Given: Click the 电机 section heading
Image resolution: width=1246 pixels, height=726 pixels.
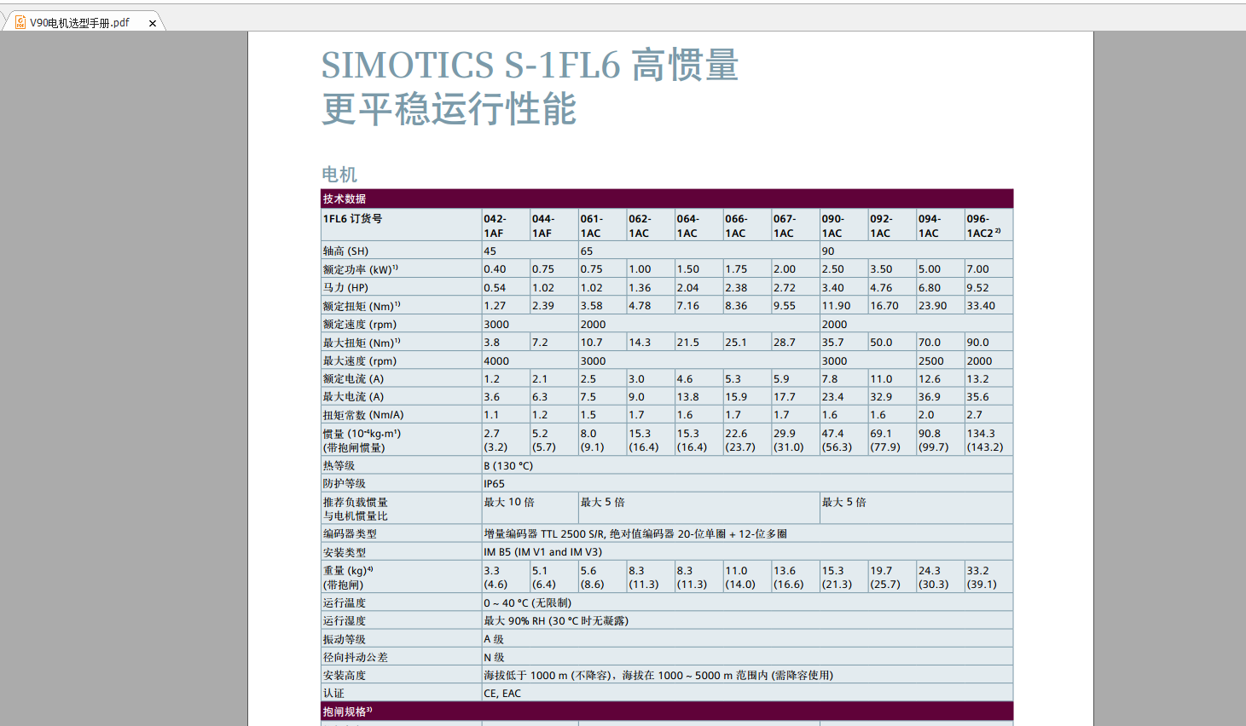Looking at the screenshot, I should click(x=339, y=175).
